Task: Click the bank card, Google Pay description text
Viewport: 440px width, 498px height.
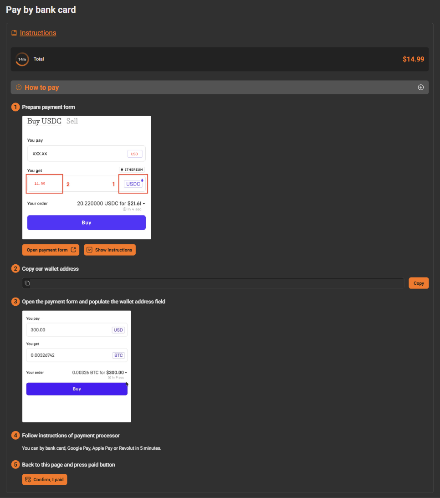Action: [92, 448]
